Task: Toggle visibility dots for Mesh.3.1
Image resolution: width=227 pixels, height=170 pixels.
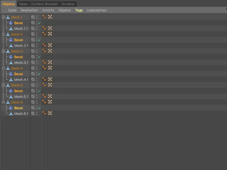Action: 37,63
